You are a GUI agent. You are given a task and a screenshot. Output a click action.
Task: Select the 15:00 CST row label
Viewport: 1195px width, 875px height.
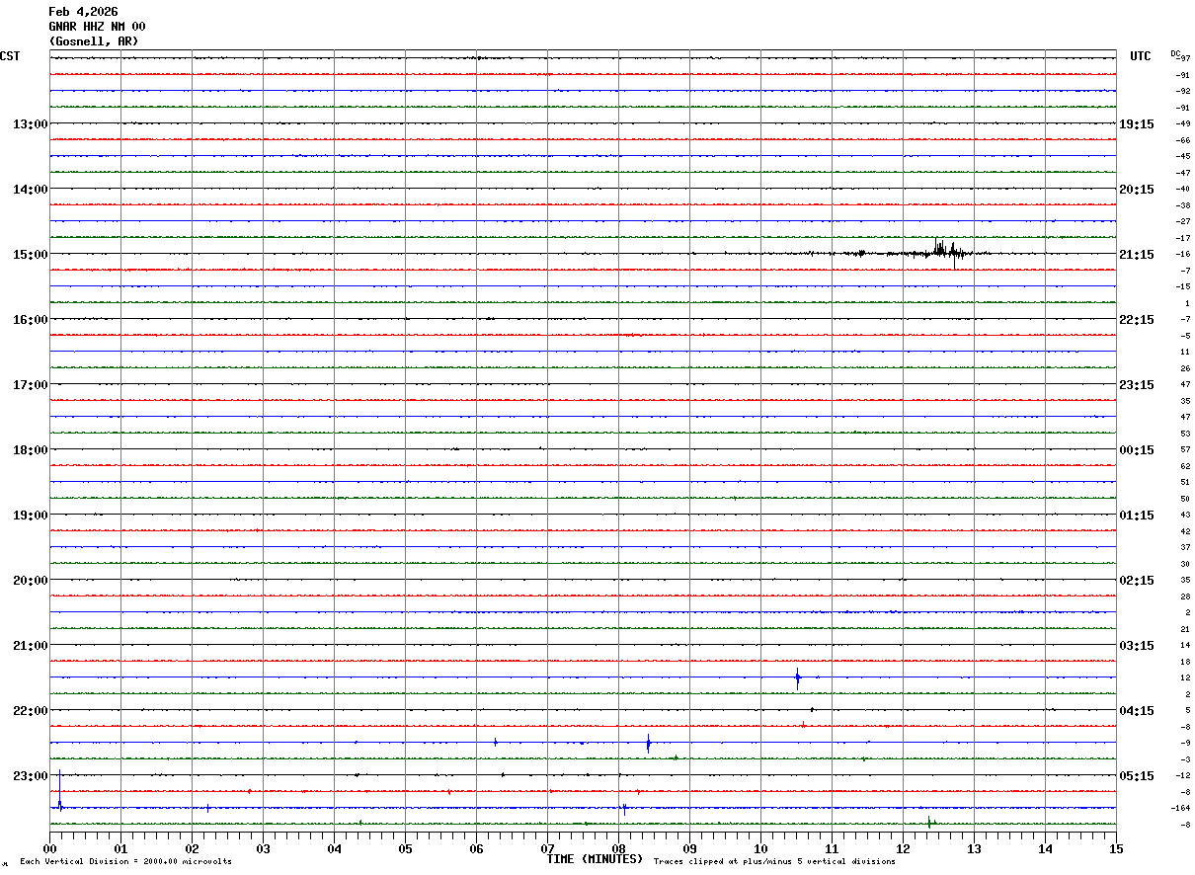(x=30, y=255)
